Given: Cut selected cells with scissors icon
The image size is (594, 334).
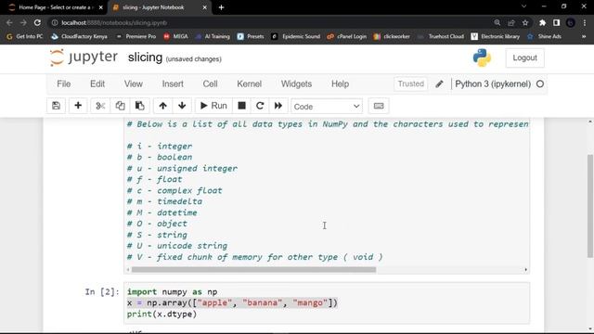Looking at the screenshot, I should pos(100,106).
